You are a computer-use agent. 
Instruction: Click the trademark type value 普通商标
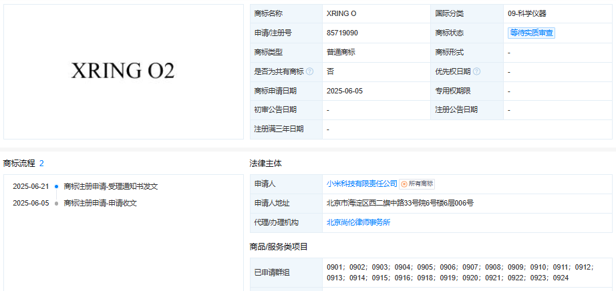(x=341, y=52)
